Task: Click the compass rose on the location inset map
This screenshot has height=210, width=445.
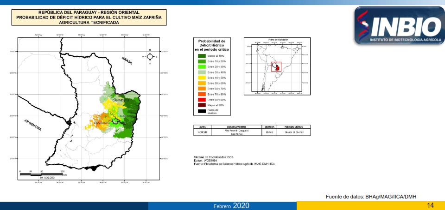Action: coord(297,48)
